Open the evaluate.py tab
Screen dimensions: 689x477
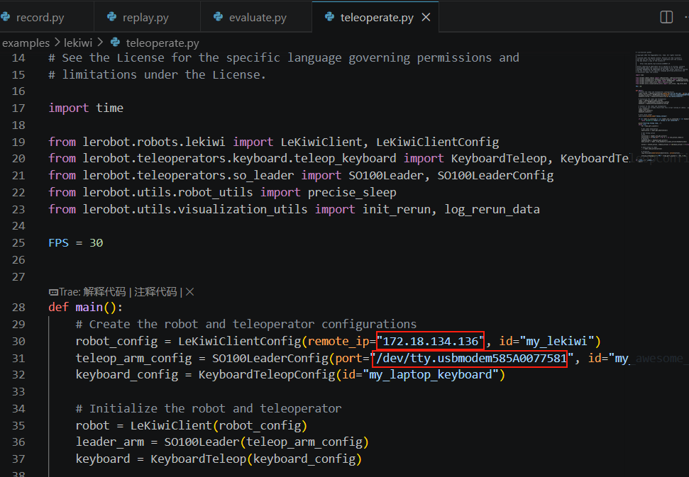click(x=258, y=18)
